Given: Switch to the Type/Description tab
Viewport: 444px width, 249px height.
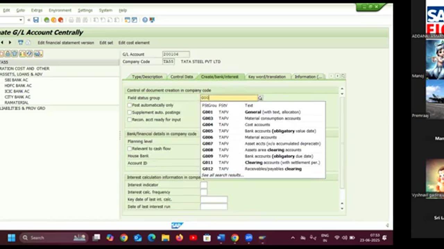Looking at the screenshot, I should click(147, 77).
